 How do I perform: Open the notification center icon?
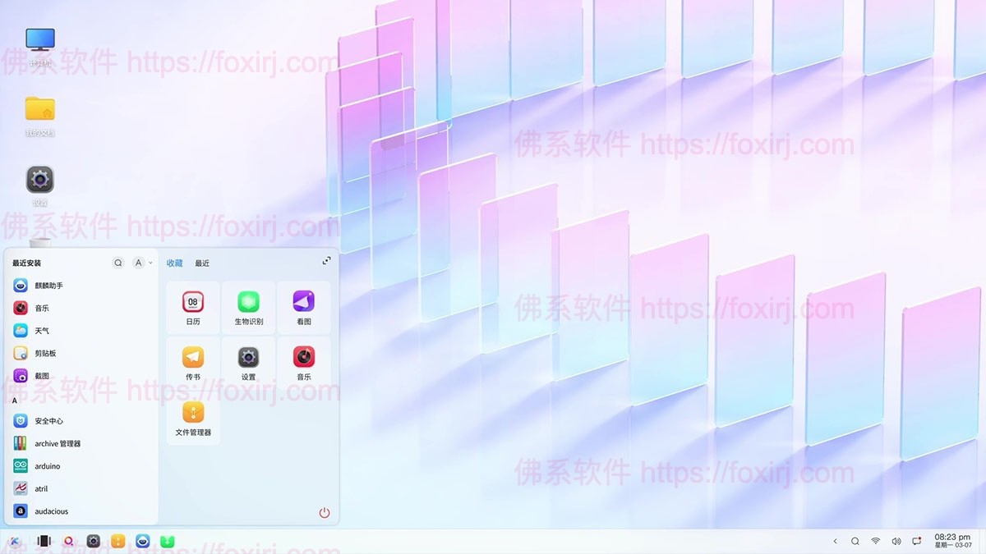point(916,541)
